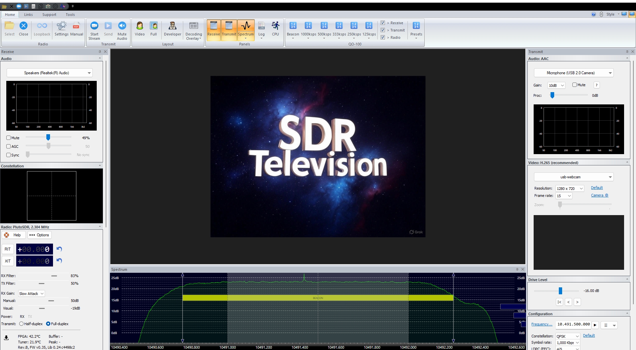Toggle the Transmit checkbox in QO-100 group
Viewport: 636px width, 350px height.
pos(383,30)
